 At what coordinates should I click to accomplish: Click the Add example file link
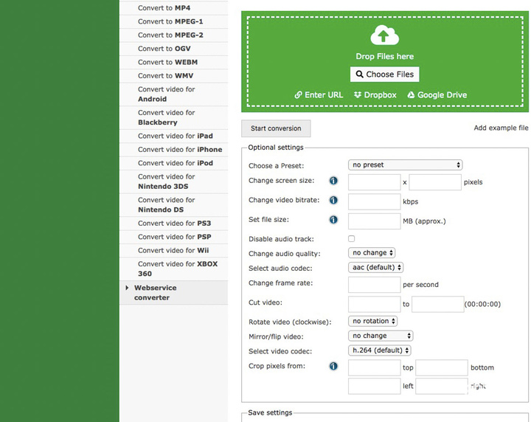tap(501, 128)
